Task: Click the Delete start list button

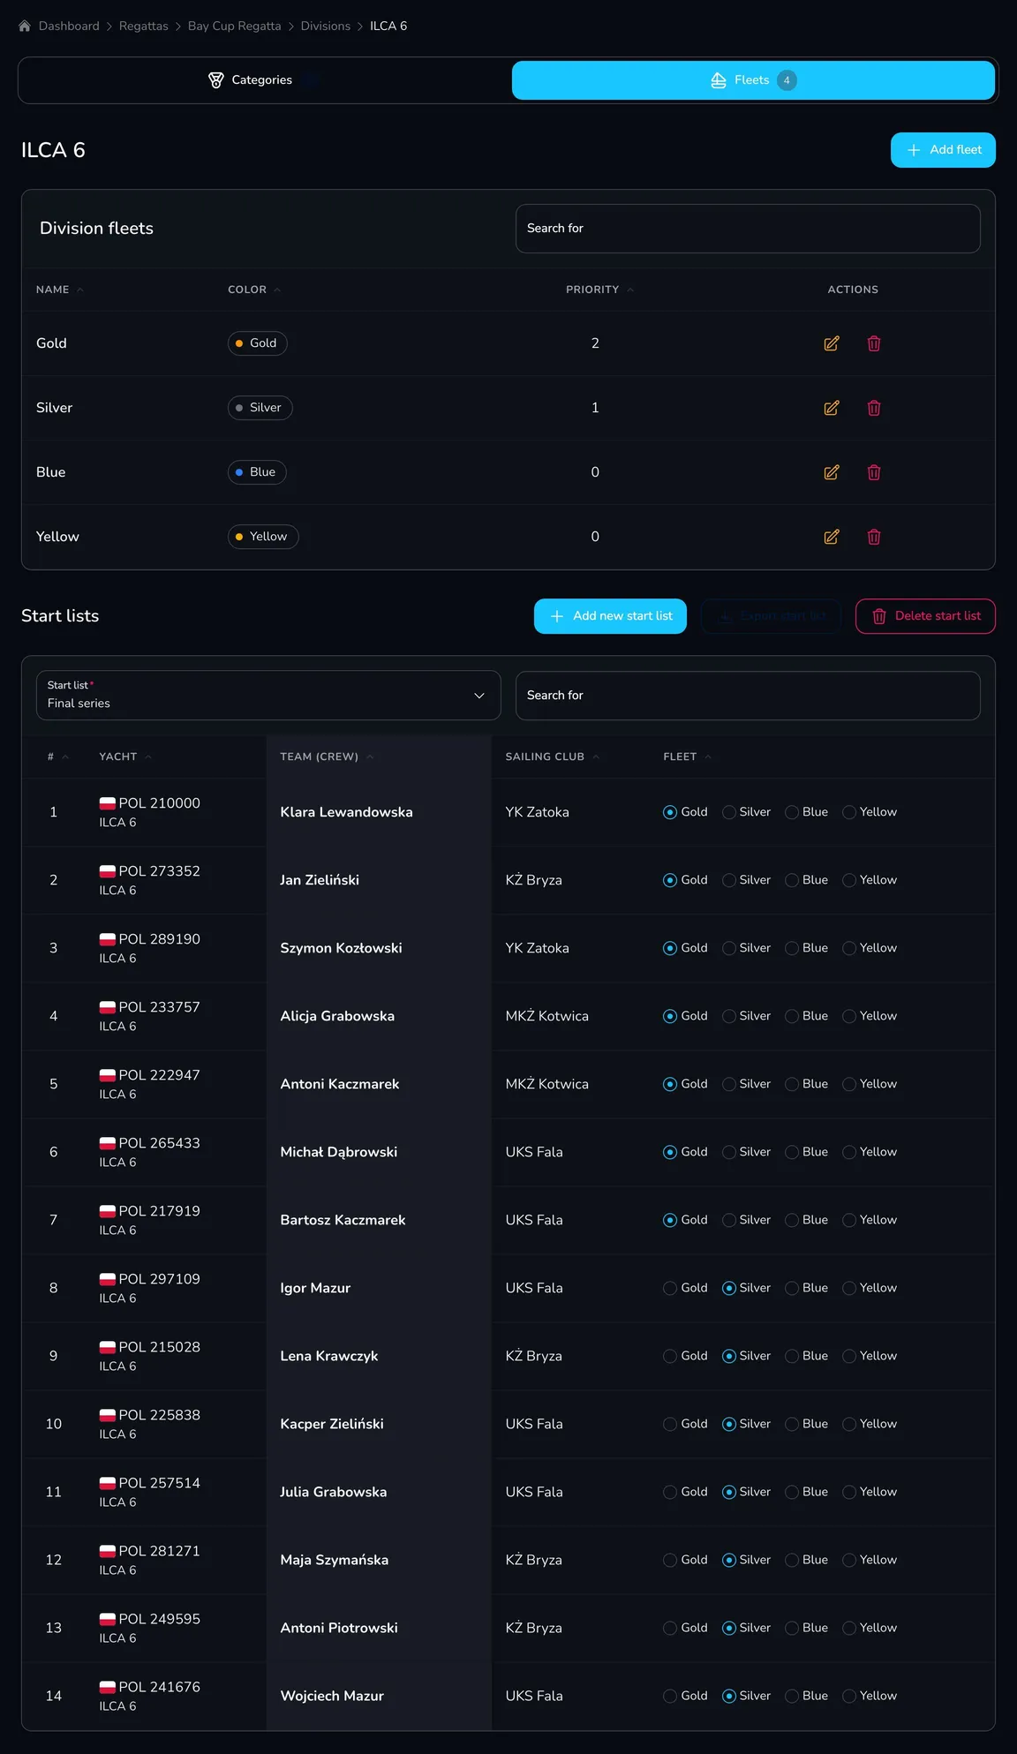Action: pos(925,616)
